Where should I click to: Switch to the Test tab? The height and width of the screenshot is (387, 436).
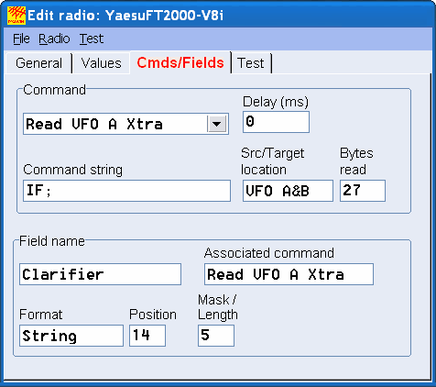[251, 63]
